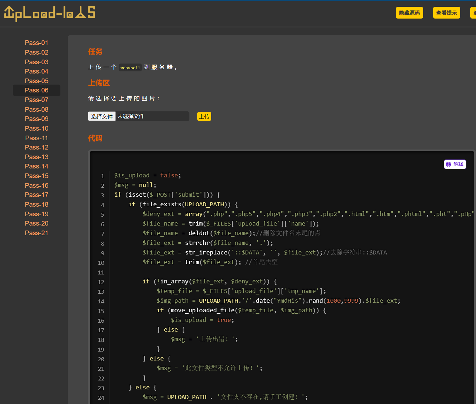Go to the last level Pass-21

click(36, 233)
